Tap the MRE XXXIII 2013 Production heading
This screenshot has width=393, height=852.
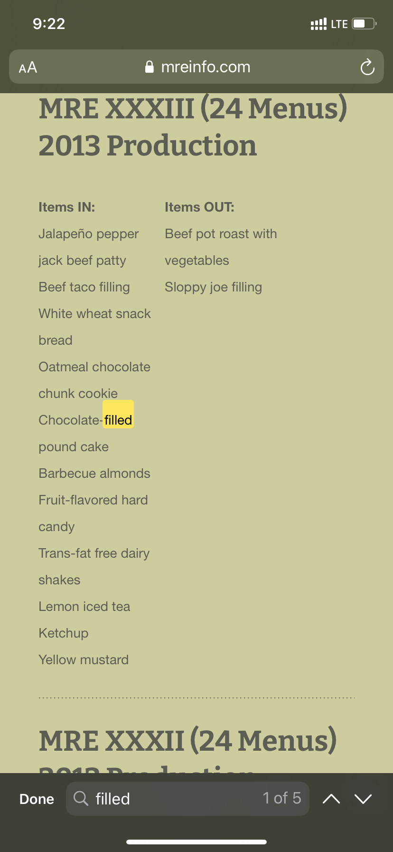point(193,127)
